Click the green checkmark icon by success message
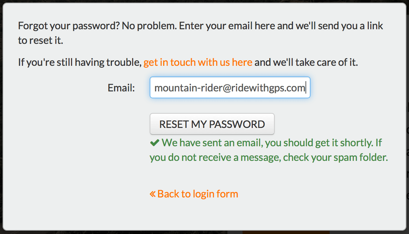Image resolution: width=409 pixels, height=234 pixels. click(154, 143)
